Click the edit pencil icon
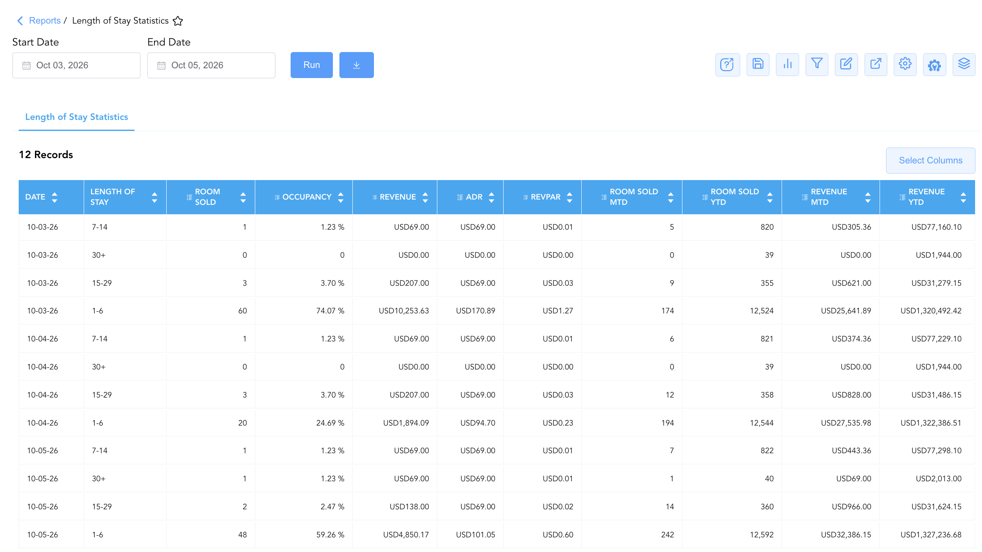The image size is (982, 552). (846, 65)
